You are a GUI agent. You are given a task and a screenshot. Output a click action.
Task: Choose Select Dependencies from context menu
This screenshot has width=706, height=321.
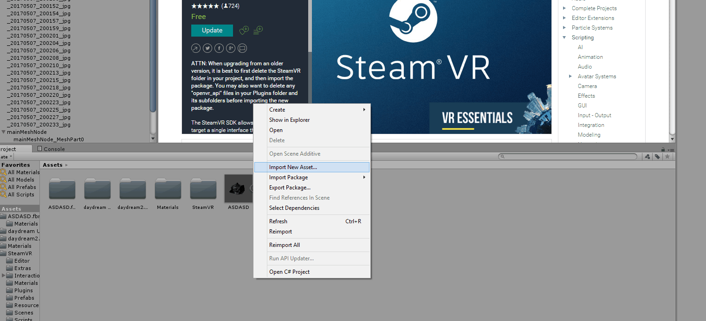[312, 208]
